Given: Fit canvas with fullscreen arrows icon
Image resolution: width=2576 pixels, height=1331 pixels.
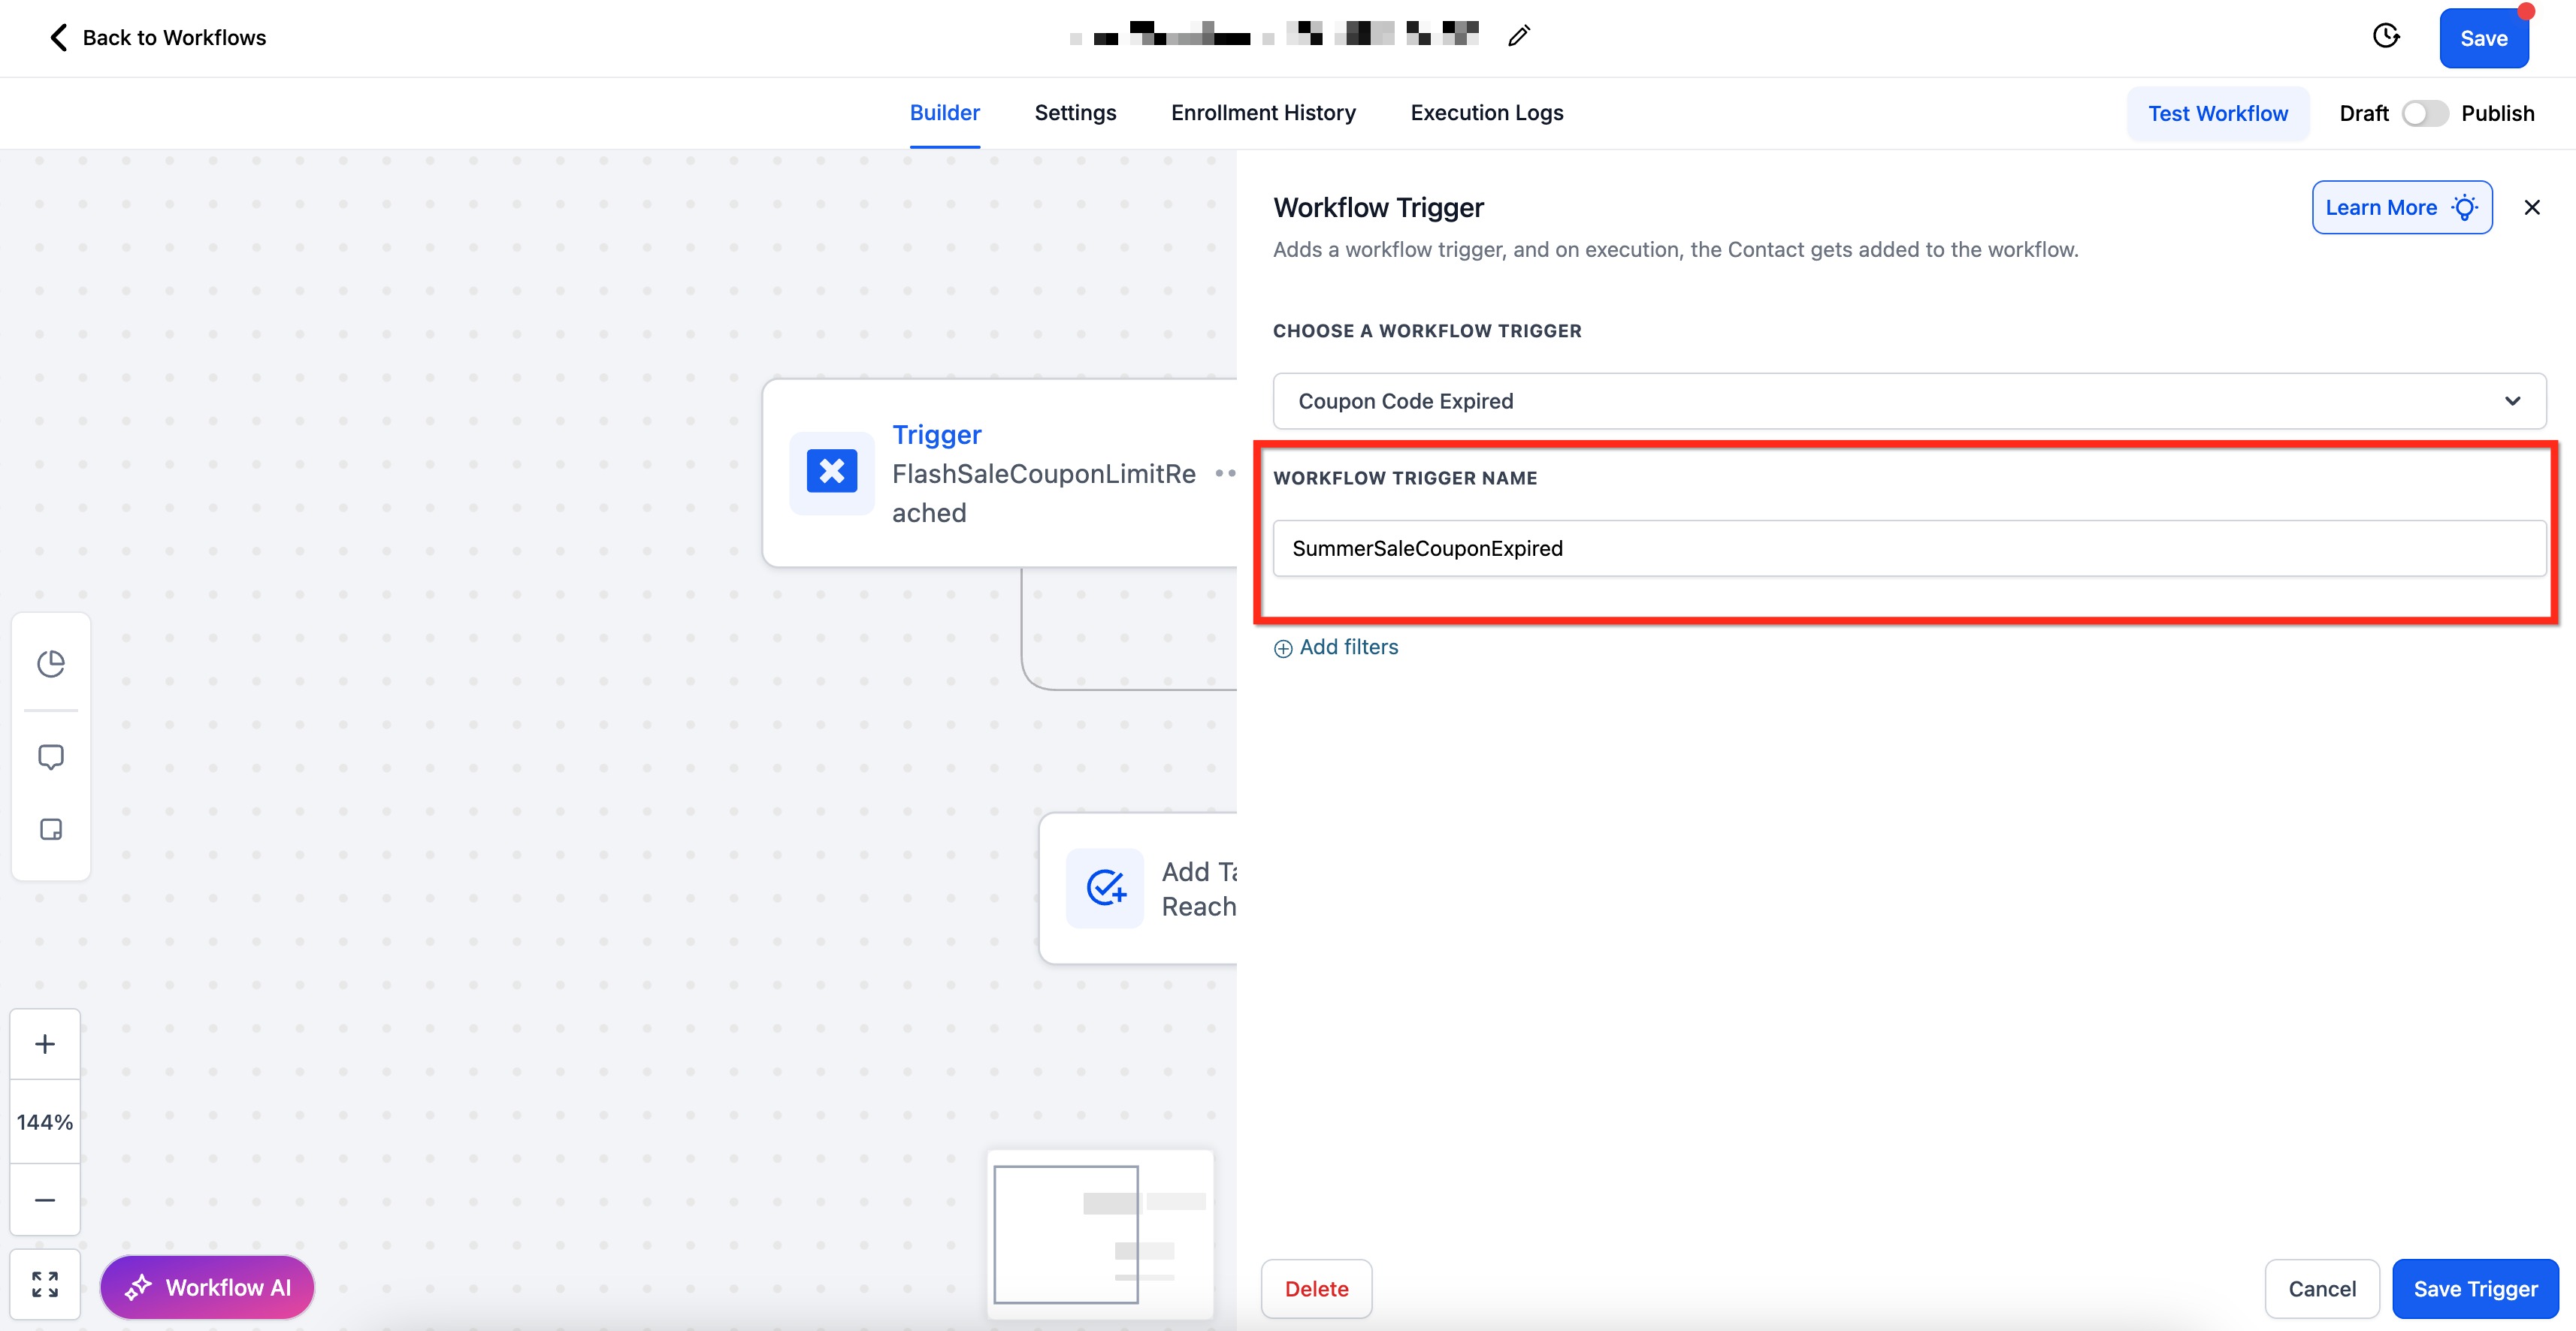Looking at the screenshot, I should point(45,1284).
